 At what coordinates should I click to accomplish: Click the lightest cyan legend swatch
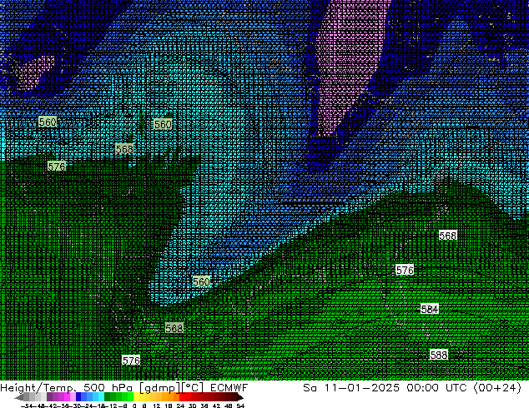[x=101, y=397]
